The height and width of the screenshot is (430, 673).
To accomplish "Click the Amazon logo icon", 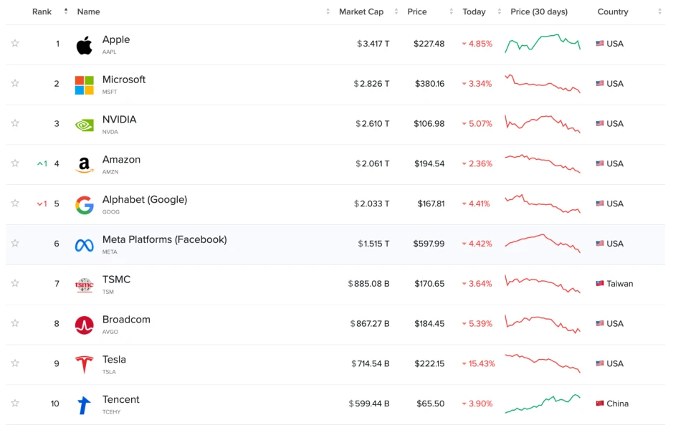I will 84,165.
